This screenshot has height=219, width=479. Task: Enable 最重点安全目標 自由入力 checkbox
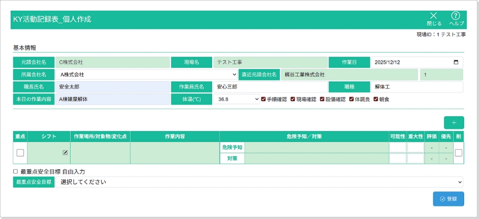[16, 172]
